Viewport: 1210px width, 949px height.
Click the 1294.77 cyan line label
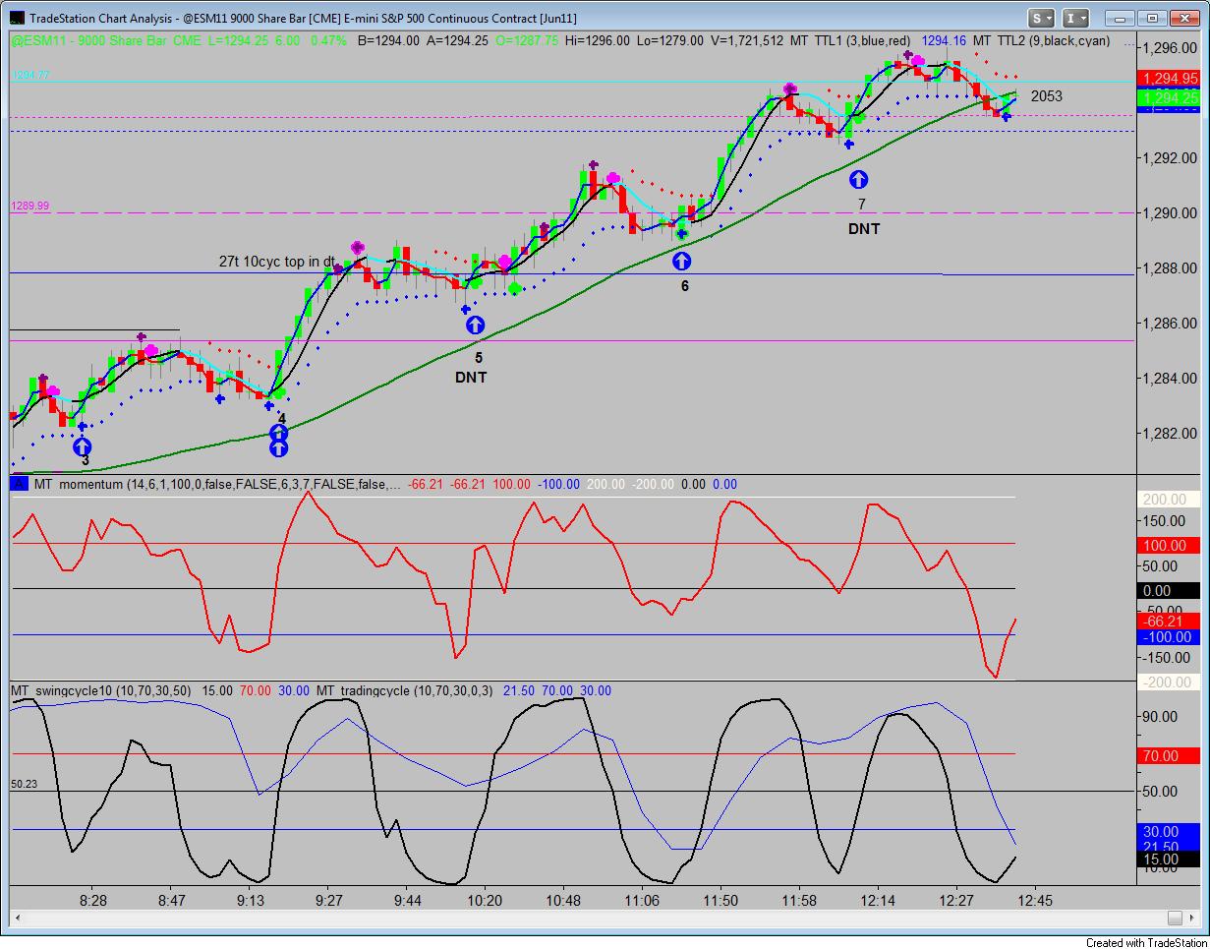pos(30,75)
